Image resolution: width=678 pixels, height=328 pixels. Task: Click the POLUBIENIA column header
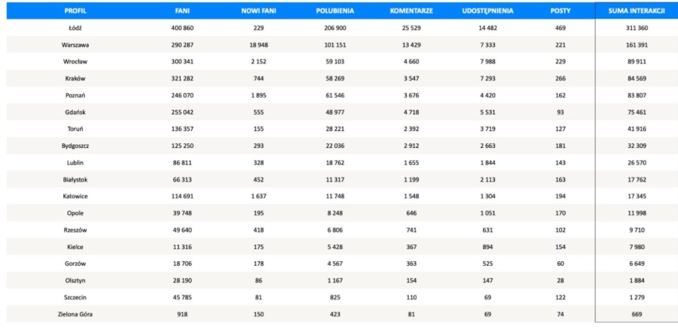[336, 12]
